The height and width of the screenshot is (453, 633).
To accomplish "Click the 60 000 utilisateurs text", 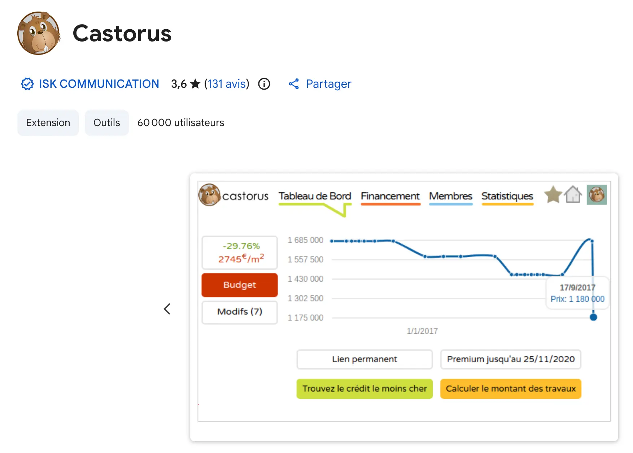I will [181, 123].
